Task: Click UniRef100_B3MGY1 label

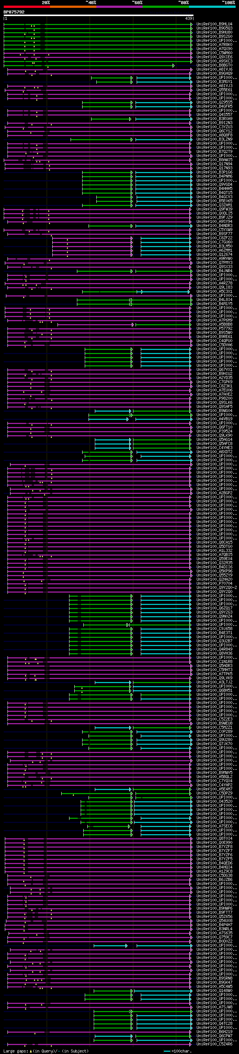Action: [214, 82]
